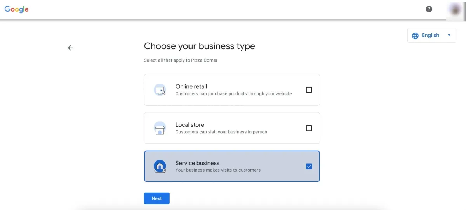
Task: Open the help question mark icon
Action: coord(429,9)
